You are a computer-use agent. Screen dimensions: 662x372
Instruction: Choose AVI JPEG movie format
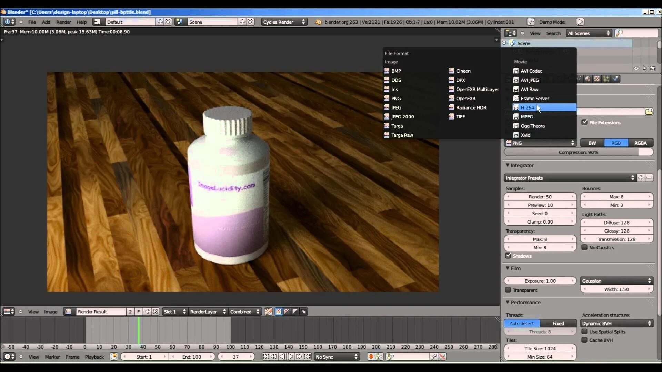pyautogui.click(x=530, y=80)
